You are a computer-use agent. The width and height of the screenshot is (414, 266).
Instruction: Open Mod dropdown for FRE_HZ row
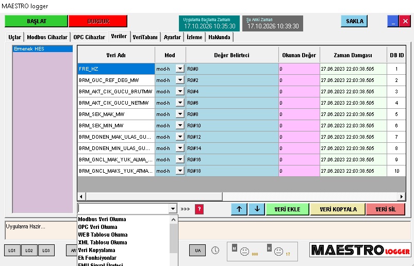[180, 69]
